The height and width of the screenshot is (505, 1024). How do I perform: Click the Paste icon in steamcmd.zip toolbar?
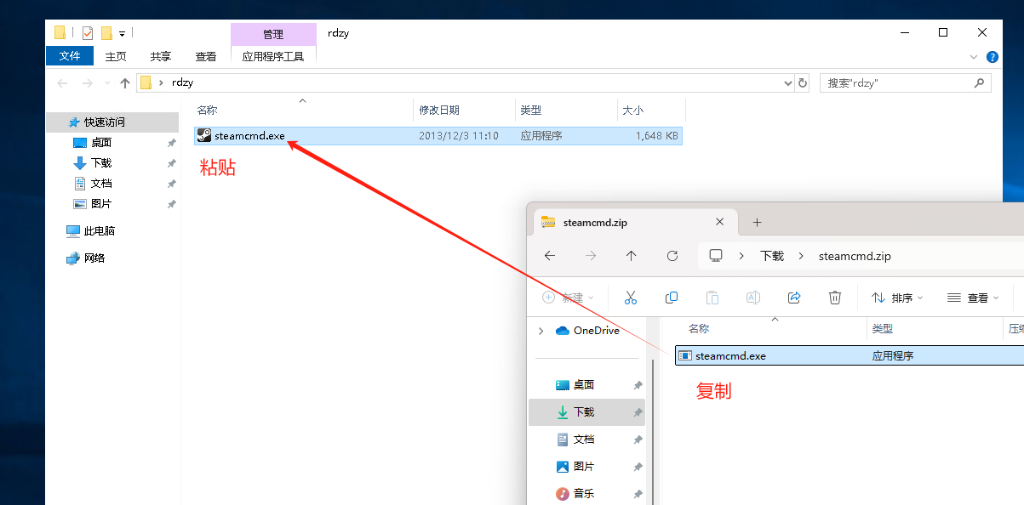pyautogui.click(x=712, y=298)
